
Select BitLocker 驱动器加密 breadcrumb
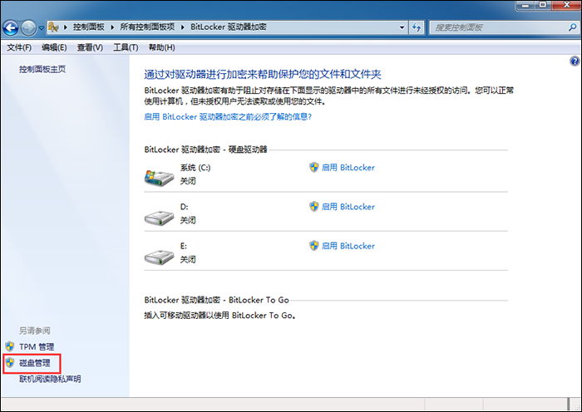coord(229,27)
